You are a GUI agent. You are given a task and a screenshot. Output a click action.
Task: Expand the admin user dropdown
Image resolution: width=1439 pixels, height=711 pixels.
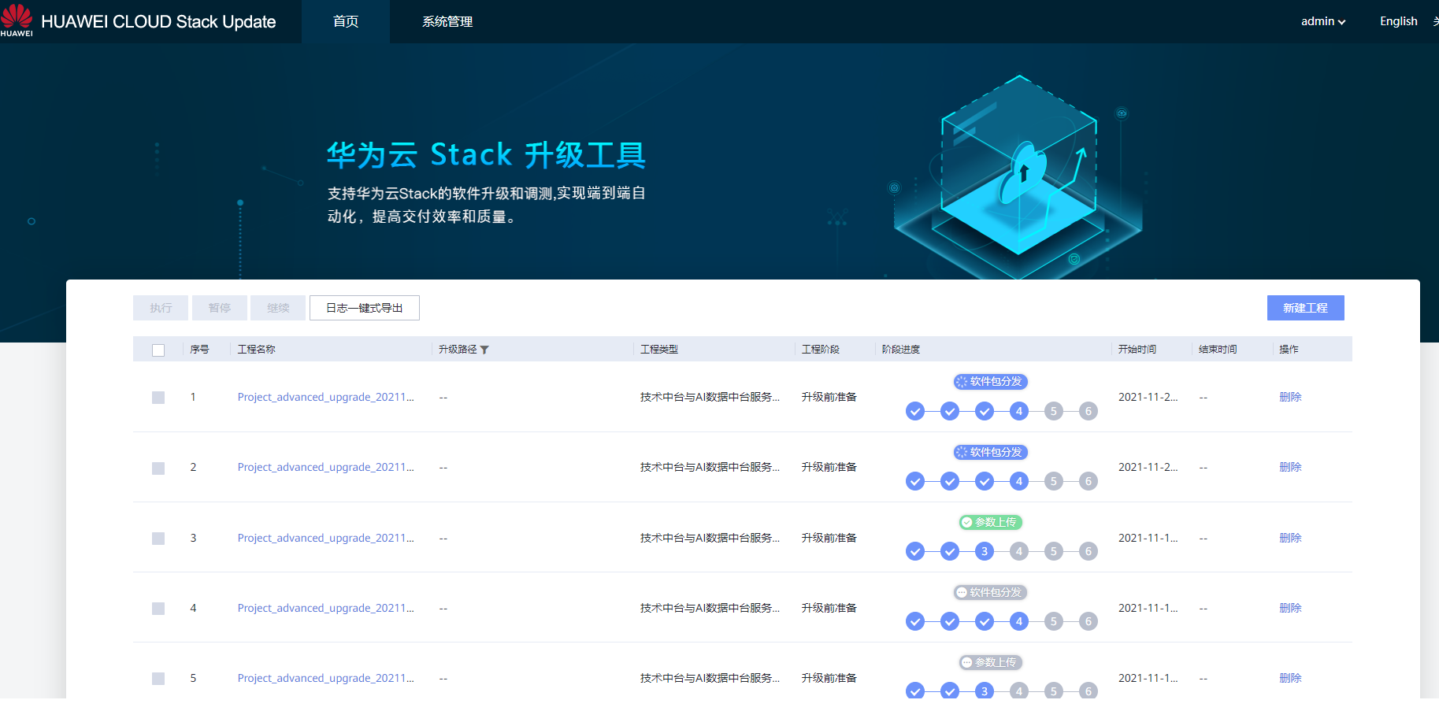coord(1323,21)
